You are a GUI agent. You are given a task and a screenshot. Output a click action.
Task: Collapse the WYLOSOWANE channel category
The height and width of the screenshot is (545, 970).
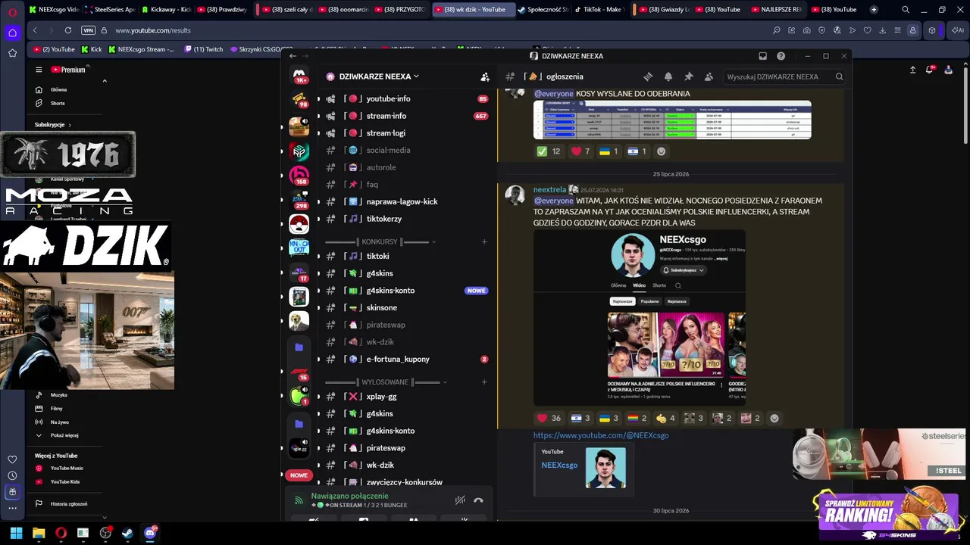click(385, 382)
